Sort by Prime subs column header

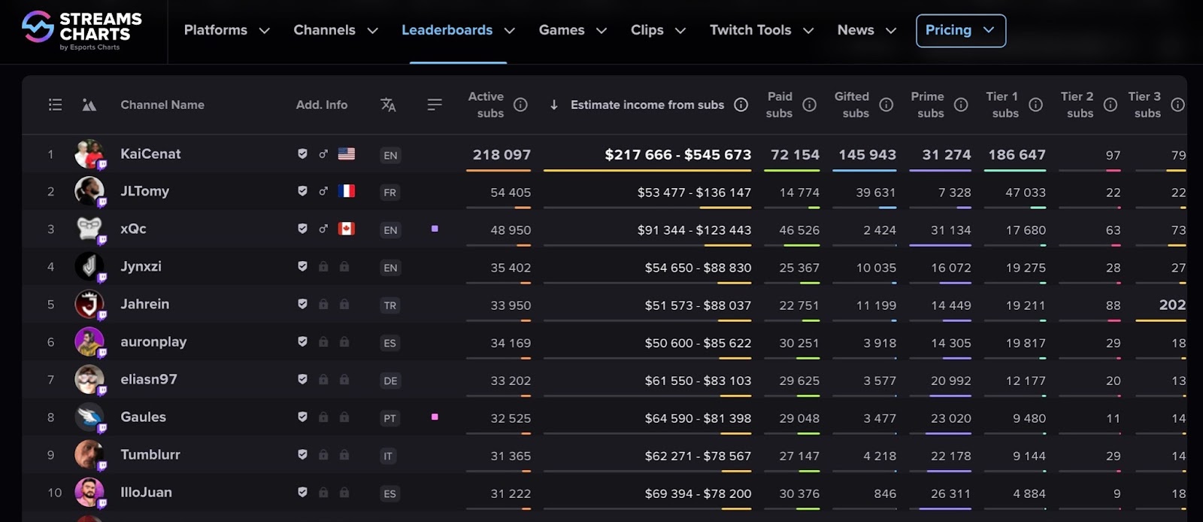(928, 105)
